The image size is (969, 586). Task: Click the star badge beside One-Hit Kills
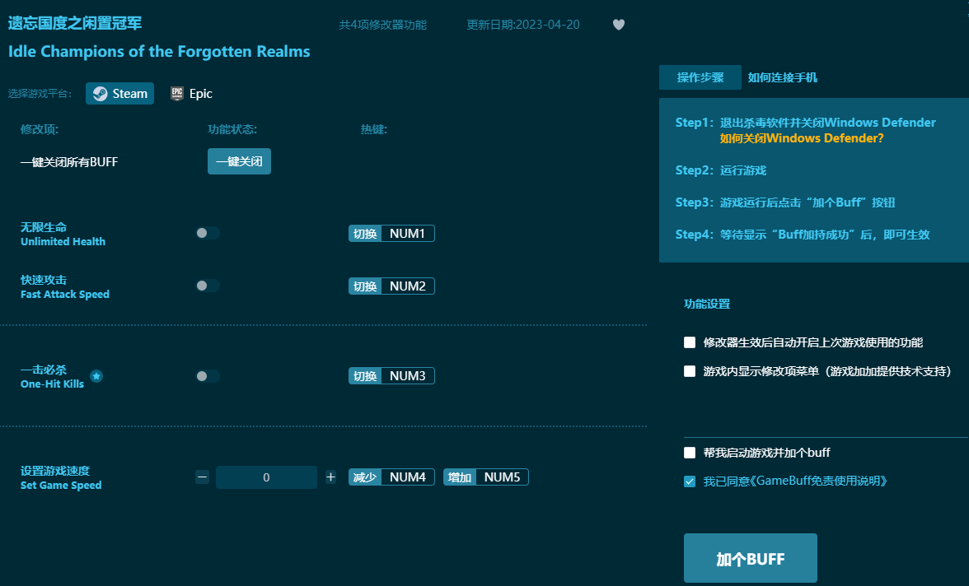(96, 376)
